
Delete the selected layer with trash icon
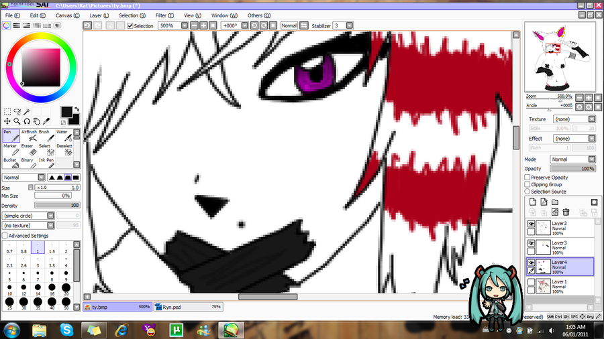coord(566,212)
